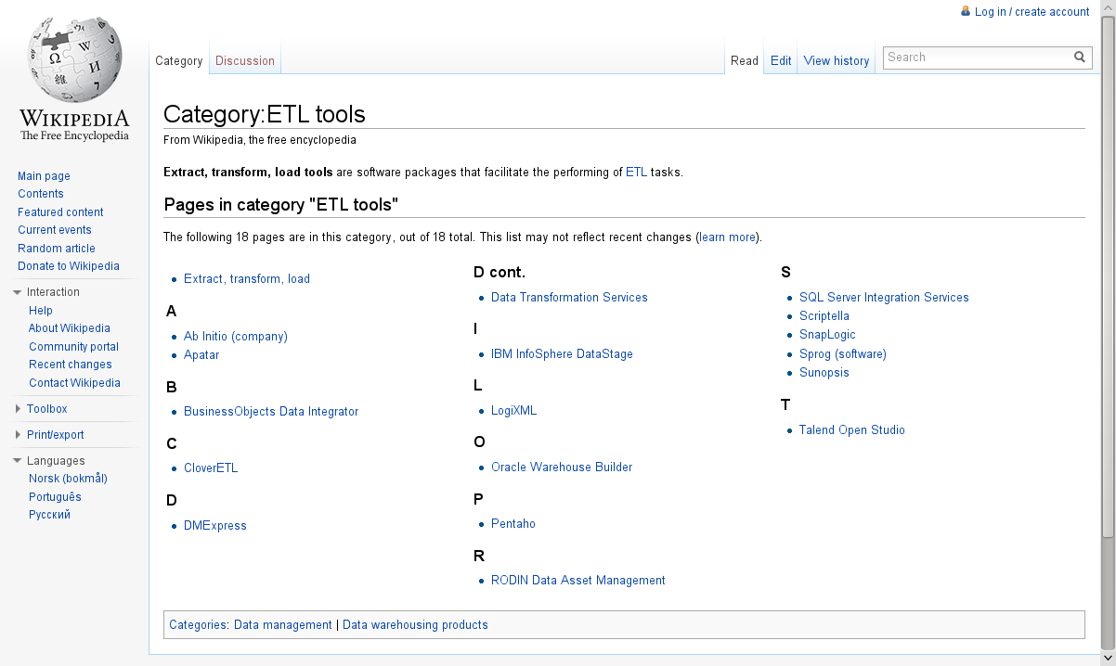
Task: Open Data Transformation Services article
Action: point(569,298)
